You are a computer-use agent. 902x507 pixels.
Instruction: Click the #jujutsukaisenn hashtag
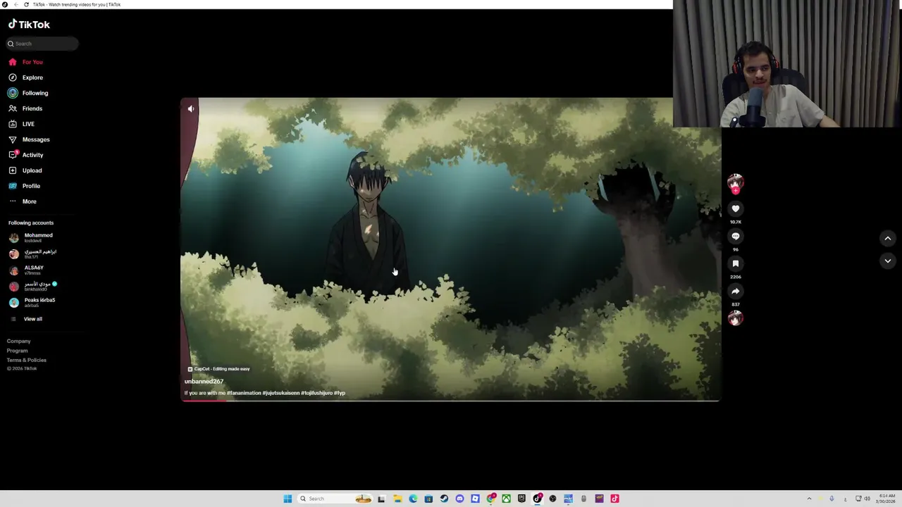[x=281, y=393]
